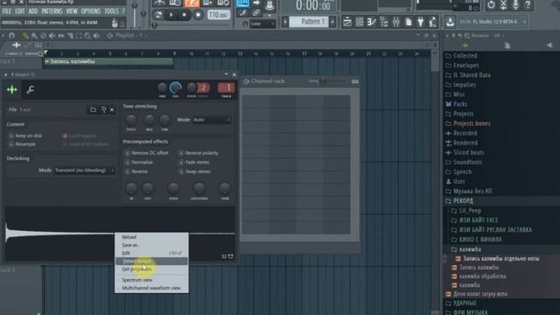Click the channel volume knob (blue ring)
The width and height of the screenshot is (560, 315).
tap(175, 87)
